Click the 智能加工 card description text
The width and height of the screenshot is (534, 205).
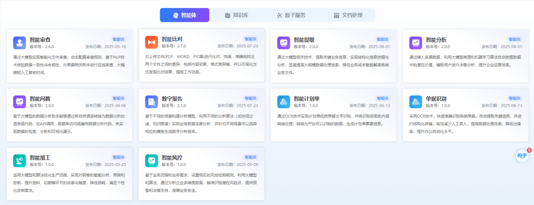click(69, 182)
